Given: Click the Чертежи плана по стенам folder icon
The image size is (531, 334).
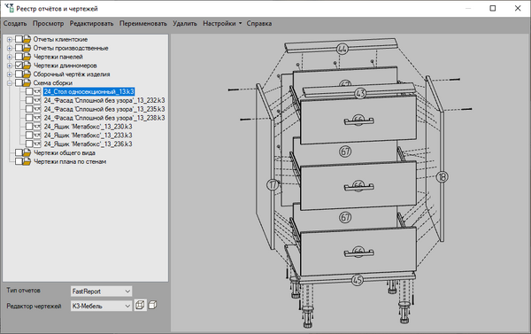Looking at the screenshot, I should click(x=27, y=161).
